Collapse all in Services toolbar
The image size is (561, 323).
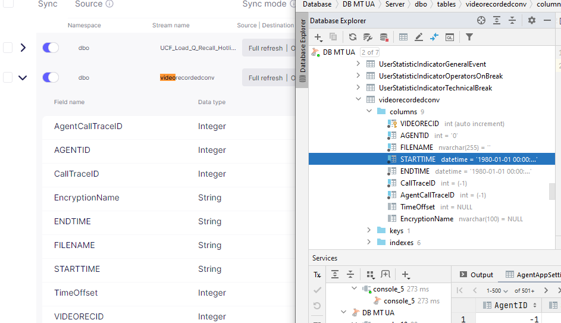click(x=350, y=274)
